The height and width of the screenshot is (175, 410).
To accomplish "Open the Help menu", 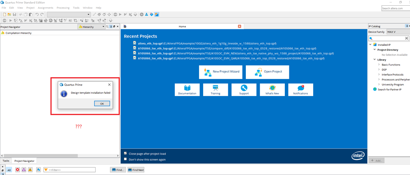I will tap(98, 8).
